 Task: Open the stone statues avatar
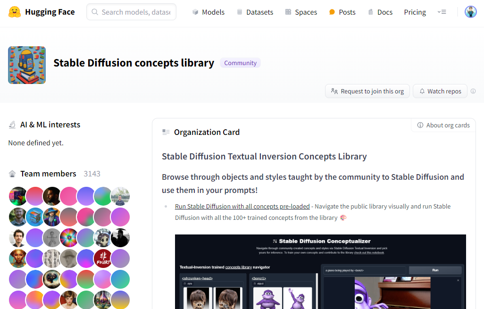[52, 259]
